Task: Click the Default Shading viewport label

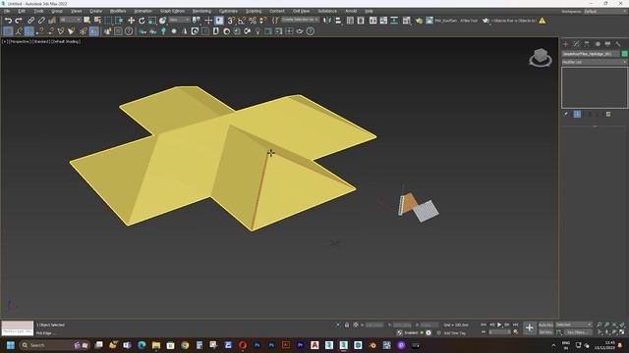Action: pos(66,41)
